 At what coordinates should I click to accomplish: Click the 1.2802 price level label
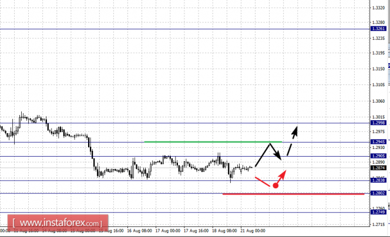coord(378,193)
